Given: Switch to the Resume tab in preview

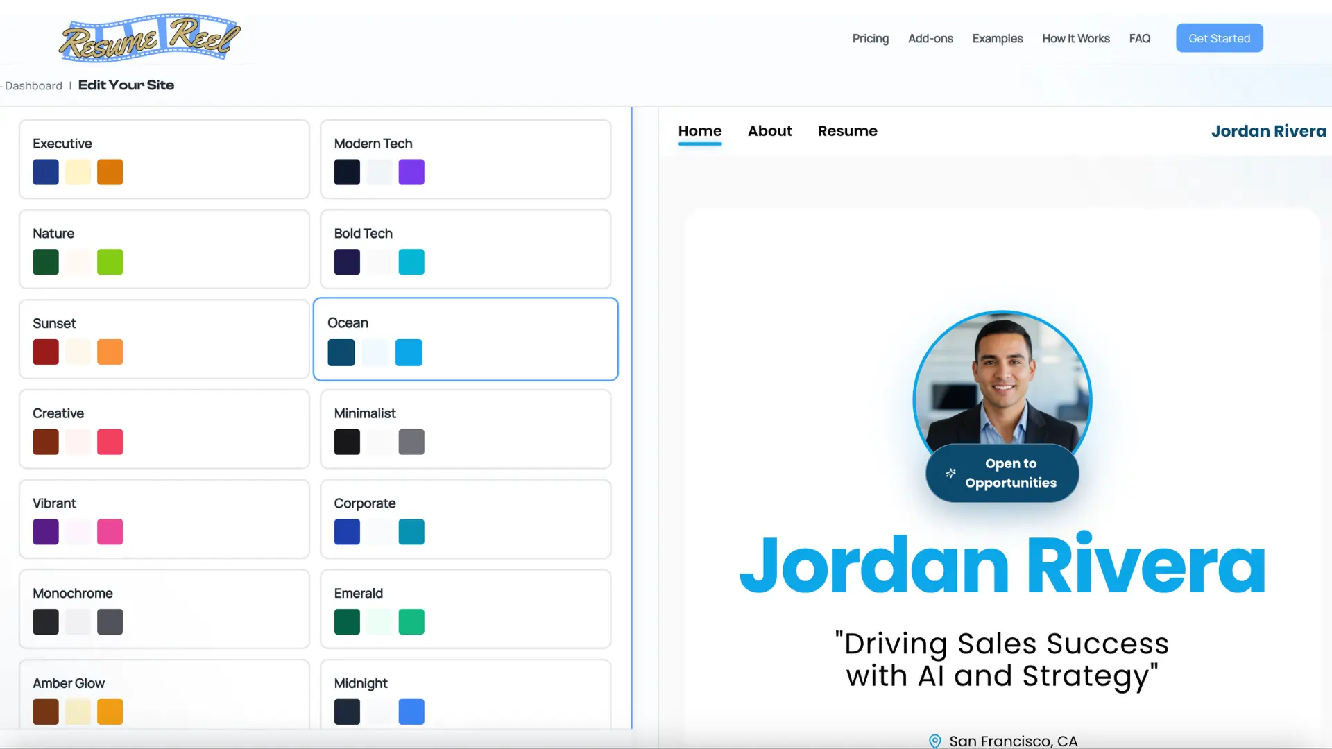Looking at the screenshot, I should pos(847,131).
